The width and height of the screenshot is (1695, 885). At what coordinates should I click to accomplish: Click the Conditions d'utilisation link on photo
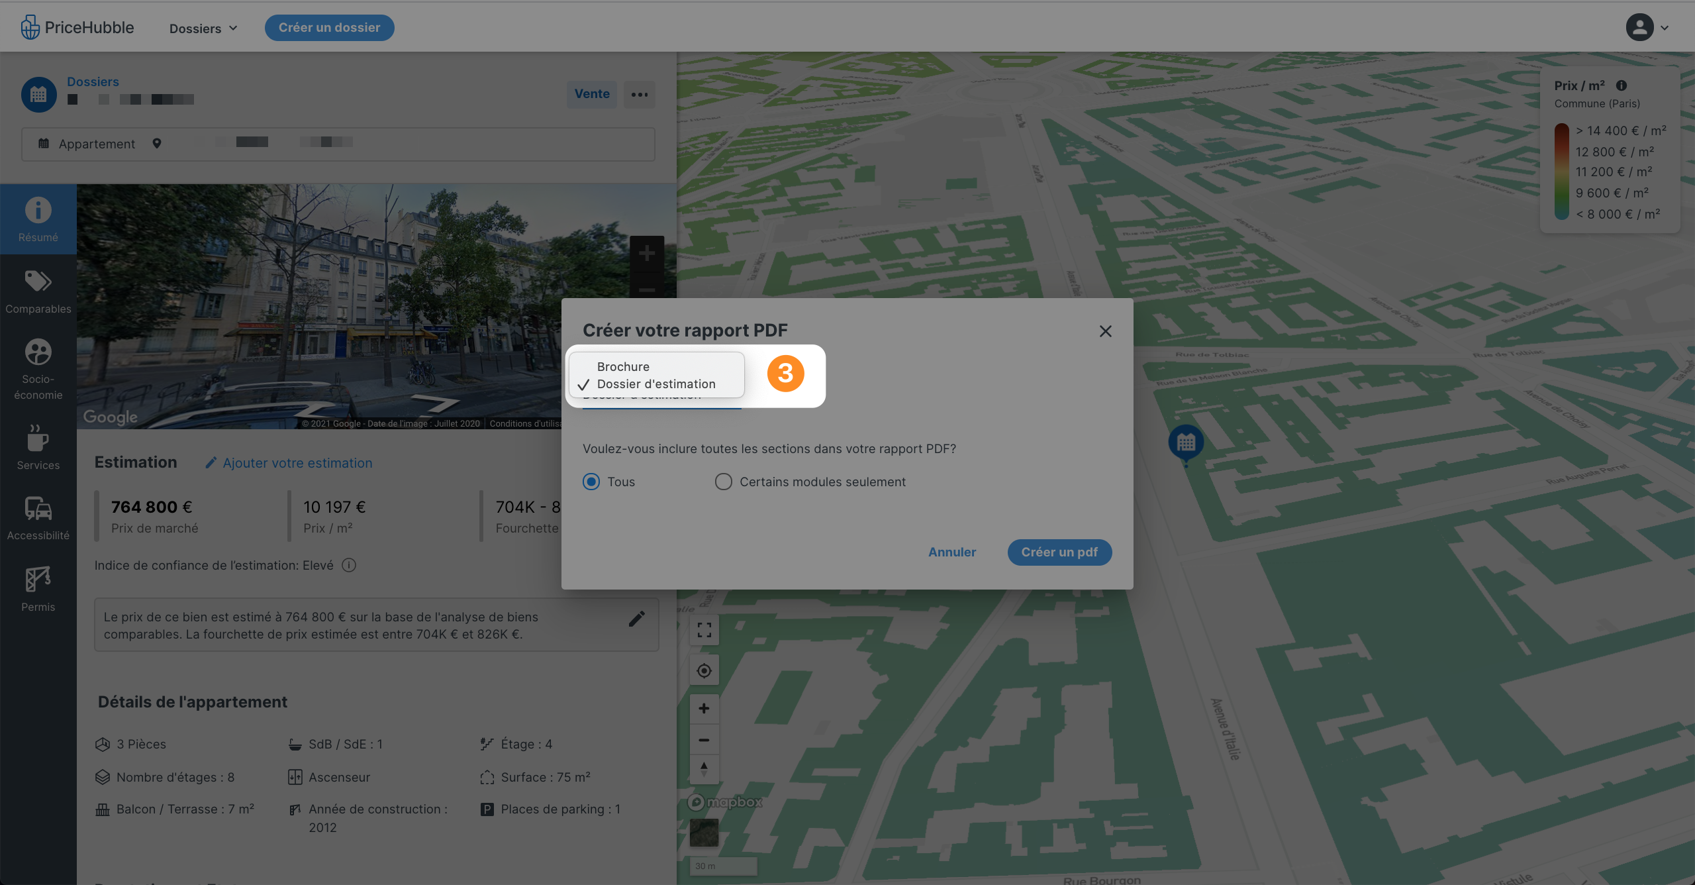click(525, 424)
